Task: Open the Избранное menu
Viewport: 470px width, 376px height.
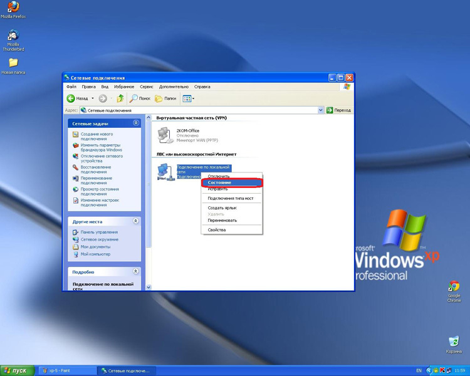Action: click(124, 86)
